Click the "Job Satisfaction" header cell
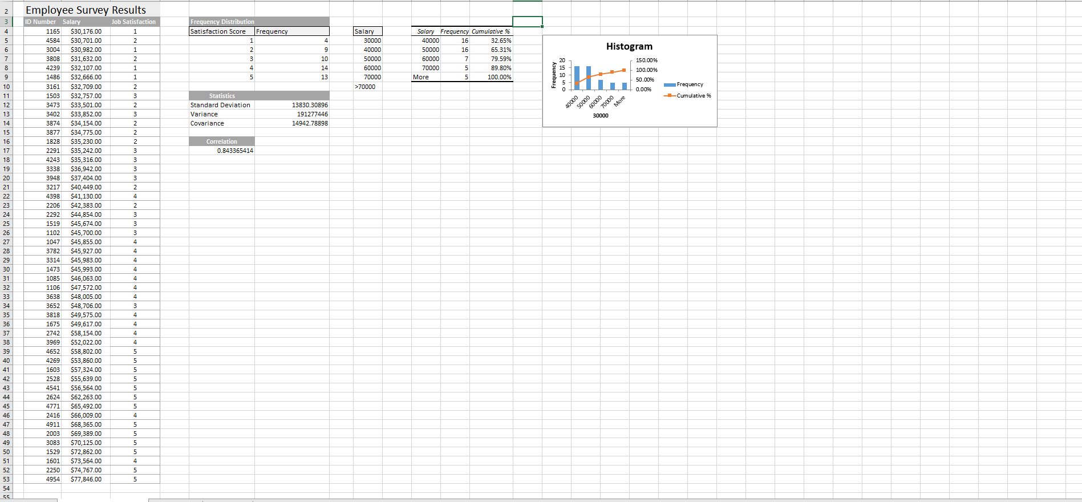The image size is (1082, 502). pyautogui.click(x=135, y=22)
